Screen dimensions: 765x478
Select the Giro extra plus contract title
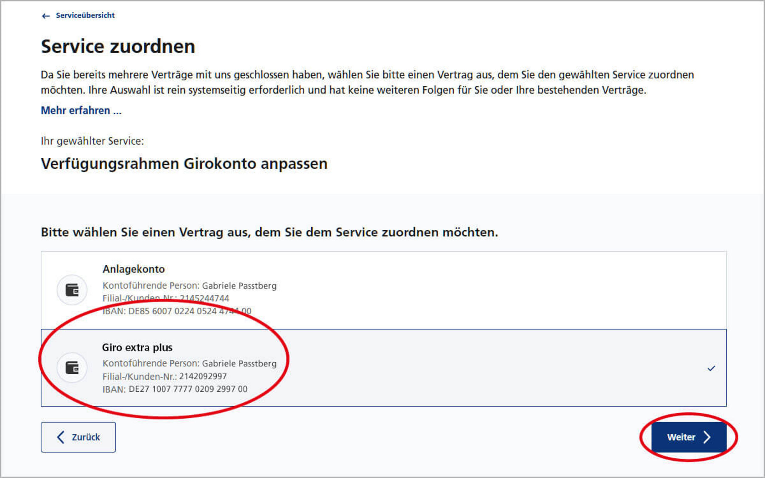(x=137, y=347)
